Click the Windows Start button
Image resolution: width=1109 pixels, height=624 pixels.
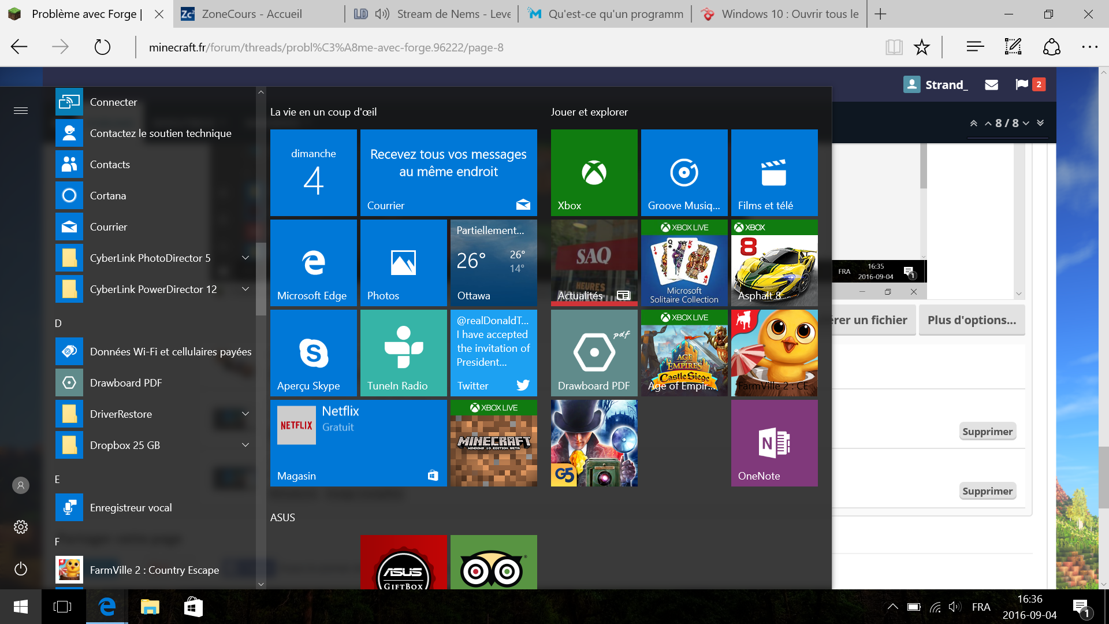pyautogui.click(x=21, y=607)
